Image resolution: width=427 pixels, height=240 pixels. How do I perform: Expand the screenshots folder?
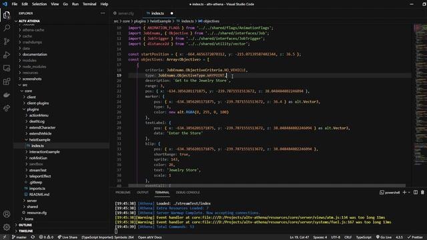32,79
